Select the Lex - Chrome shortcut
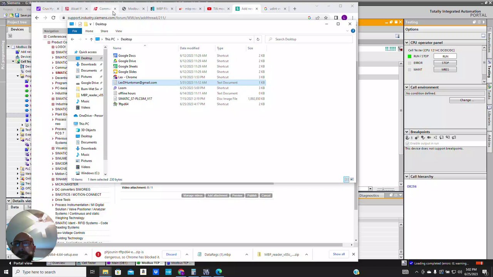The width and height of the screenshot is (493, 277). pyautogui.click(x=127, y=77)
